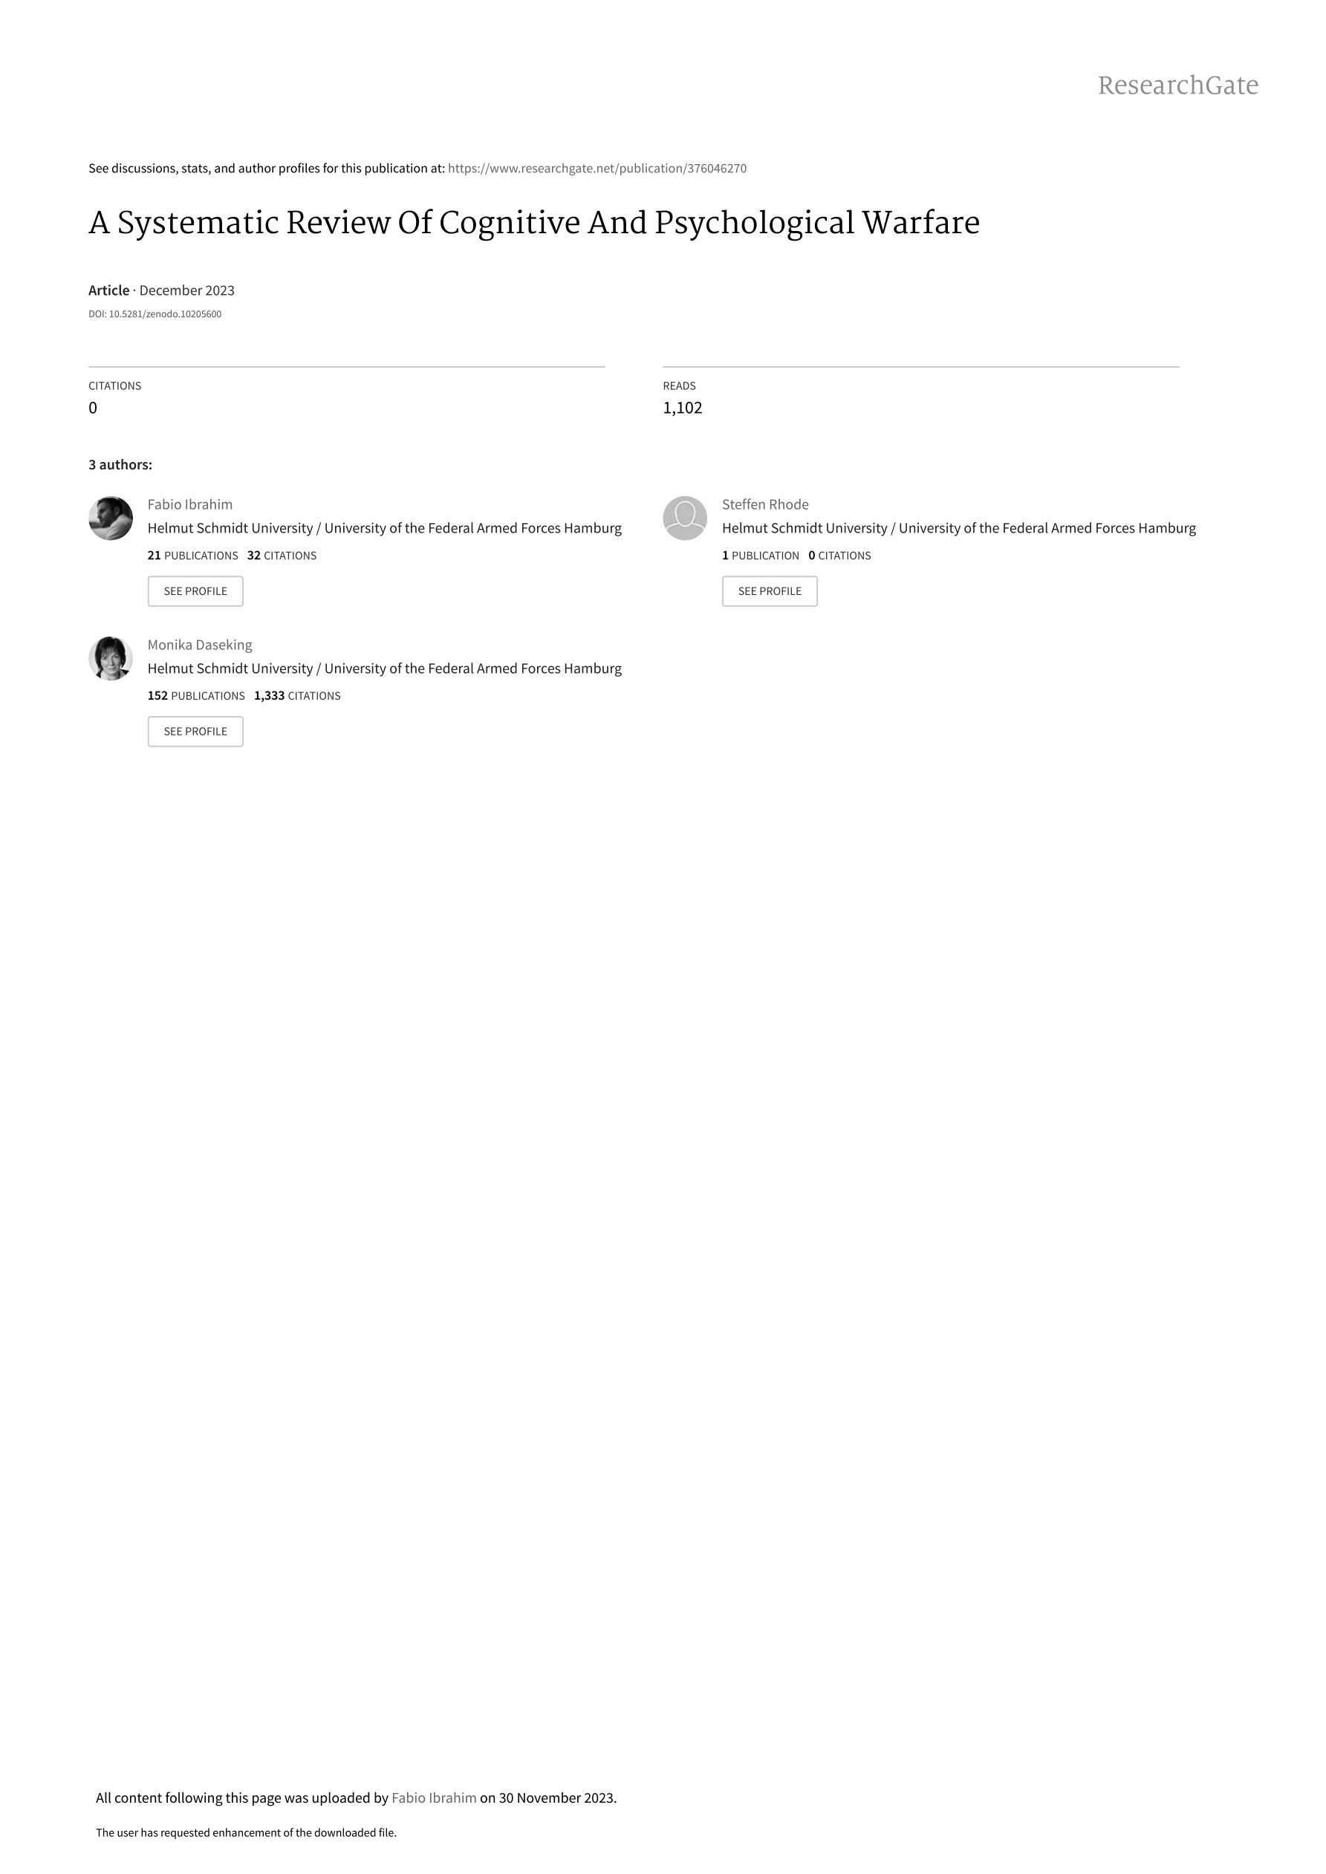Open Fabio Ibrahim's profile photo
1326x1874 pixels.
click(x=111, y=518)
